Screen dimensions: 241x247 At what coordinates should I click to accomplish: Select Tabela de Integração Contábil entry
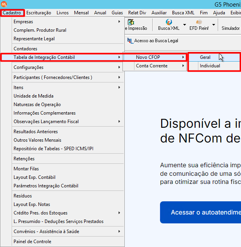coord(62,57)
